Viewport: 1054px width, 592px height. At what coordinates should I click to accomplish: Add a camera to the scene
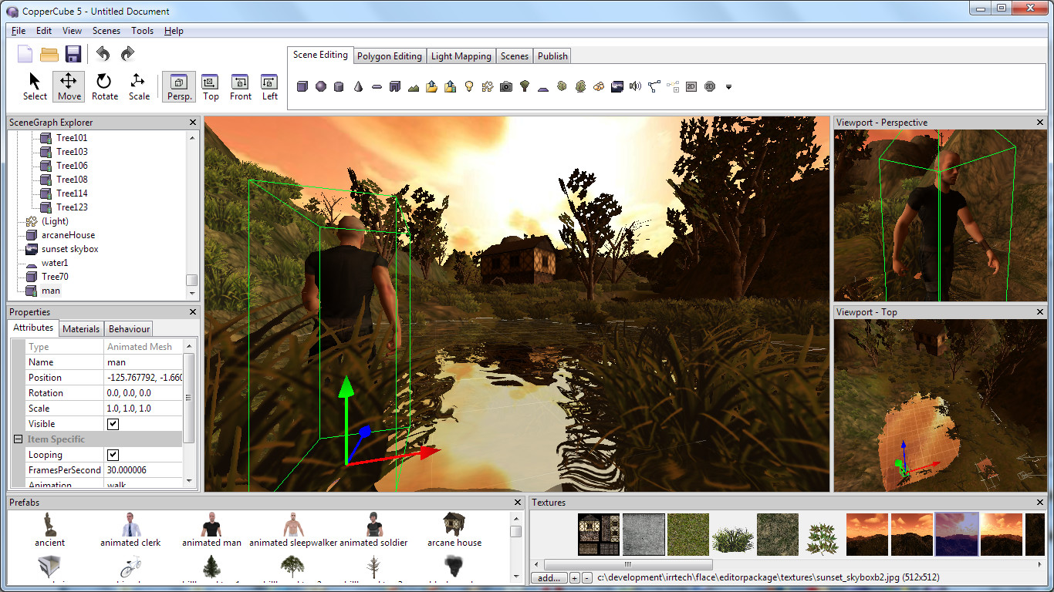pos(505,86)
